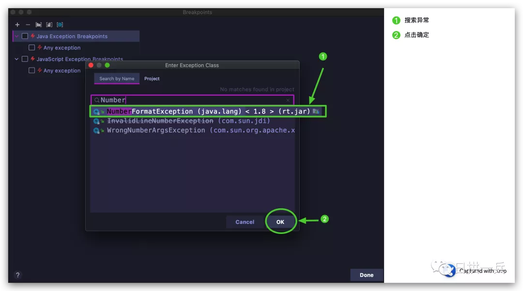
Task: Click the class icon beside WrongNumberArgsException
Action: pyautogui.click(x=97, y=130)
